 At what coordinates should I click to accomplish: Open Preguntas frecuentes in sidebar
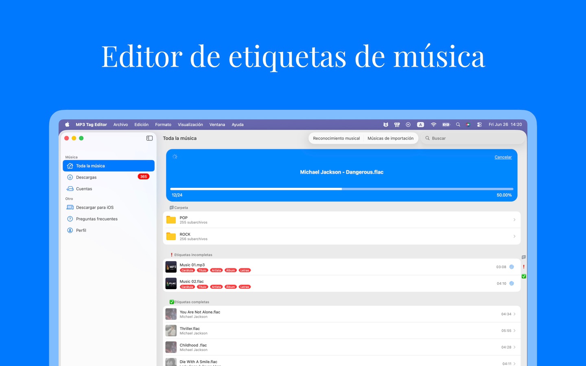pos(109,219)
